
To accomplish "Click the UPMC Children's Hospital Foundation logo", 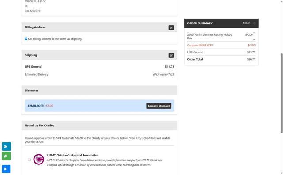I will coord(38,159).
